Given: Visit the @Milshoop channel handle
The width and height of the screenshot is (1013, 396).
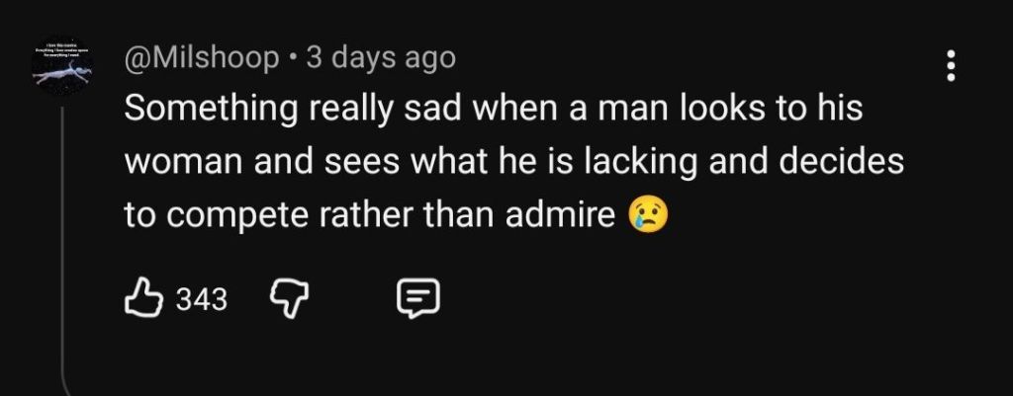Looking at the screenshot, I should pyautogui.click(x=202, y=58).
